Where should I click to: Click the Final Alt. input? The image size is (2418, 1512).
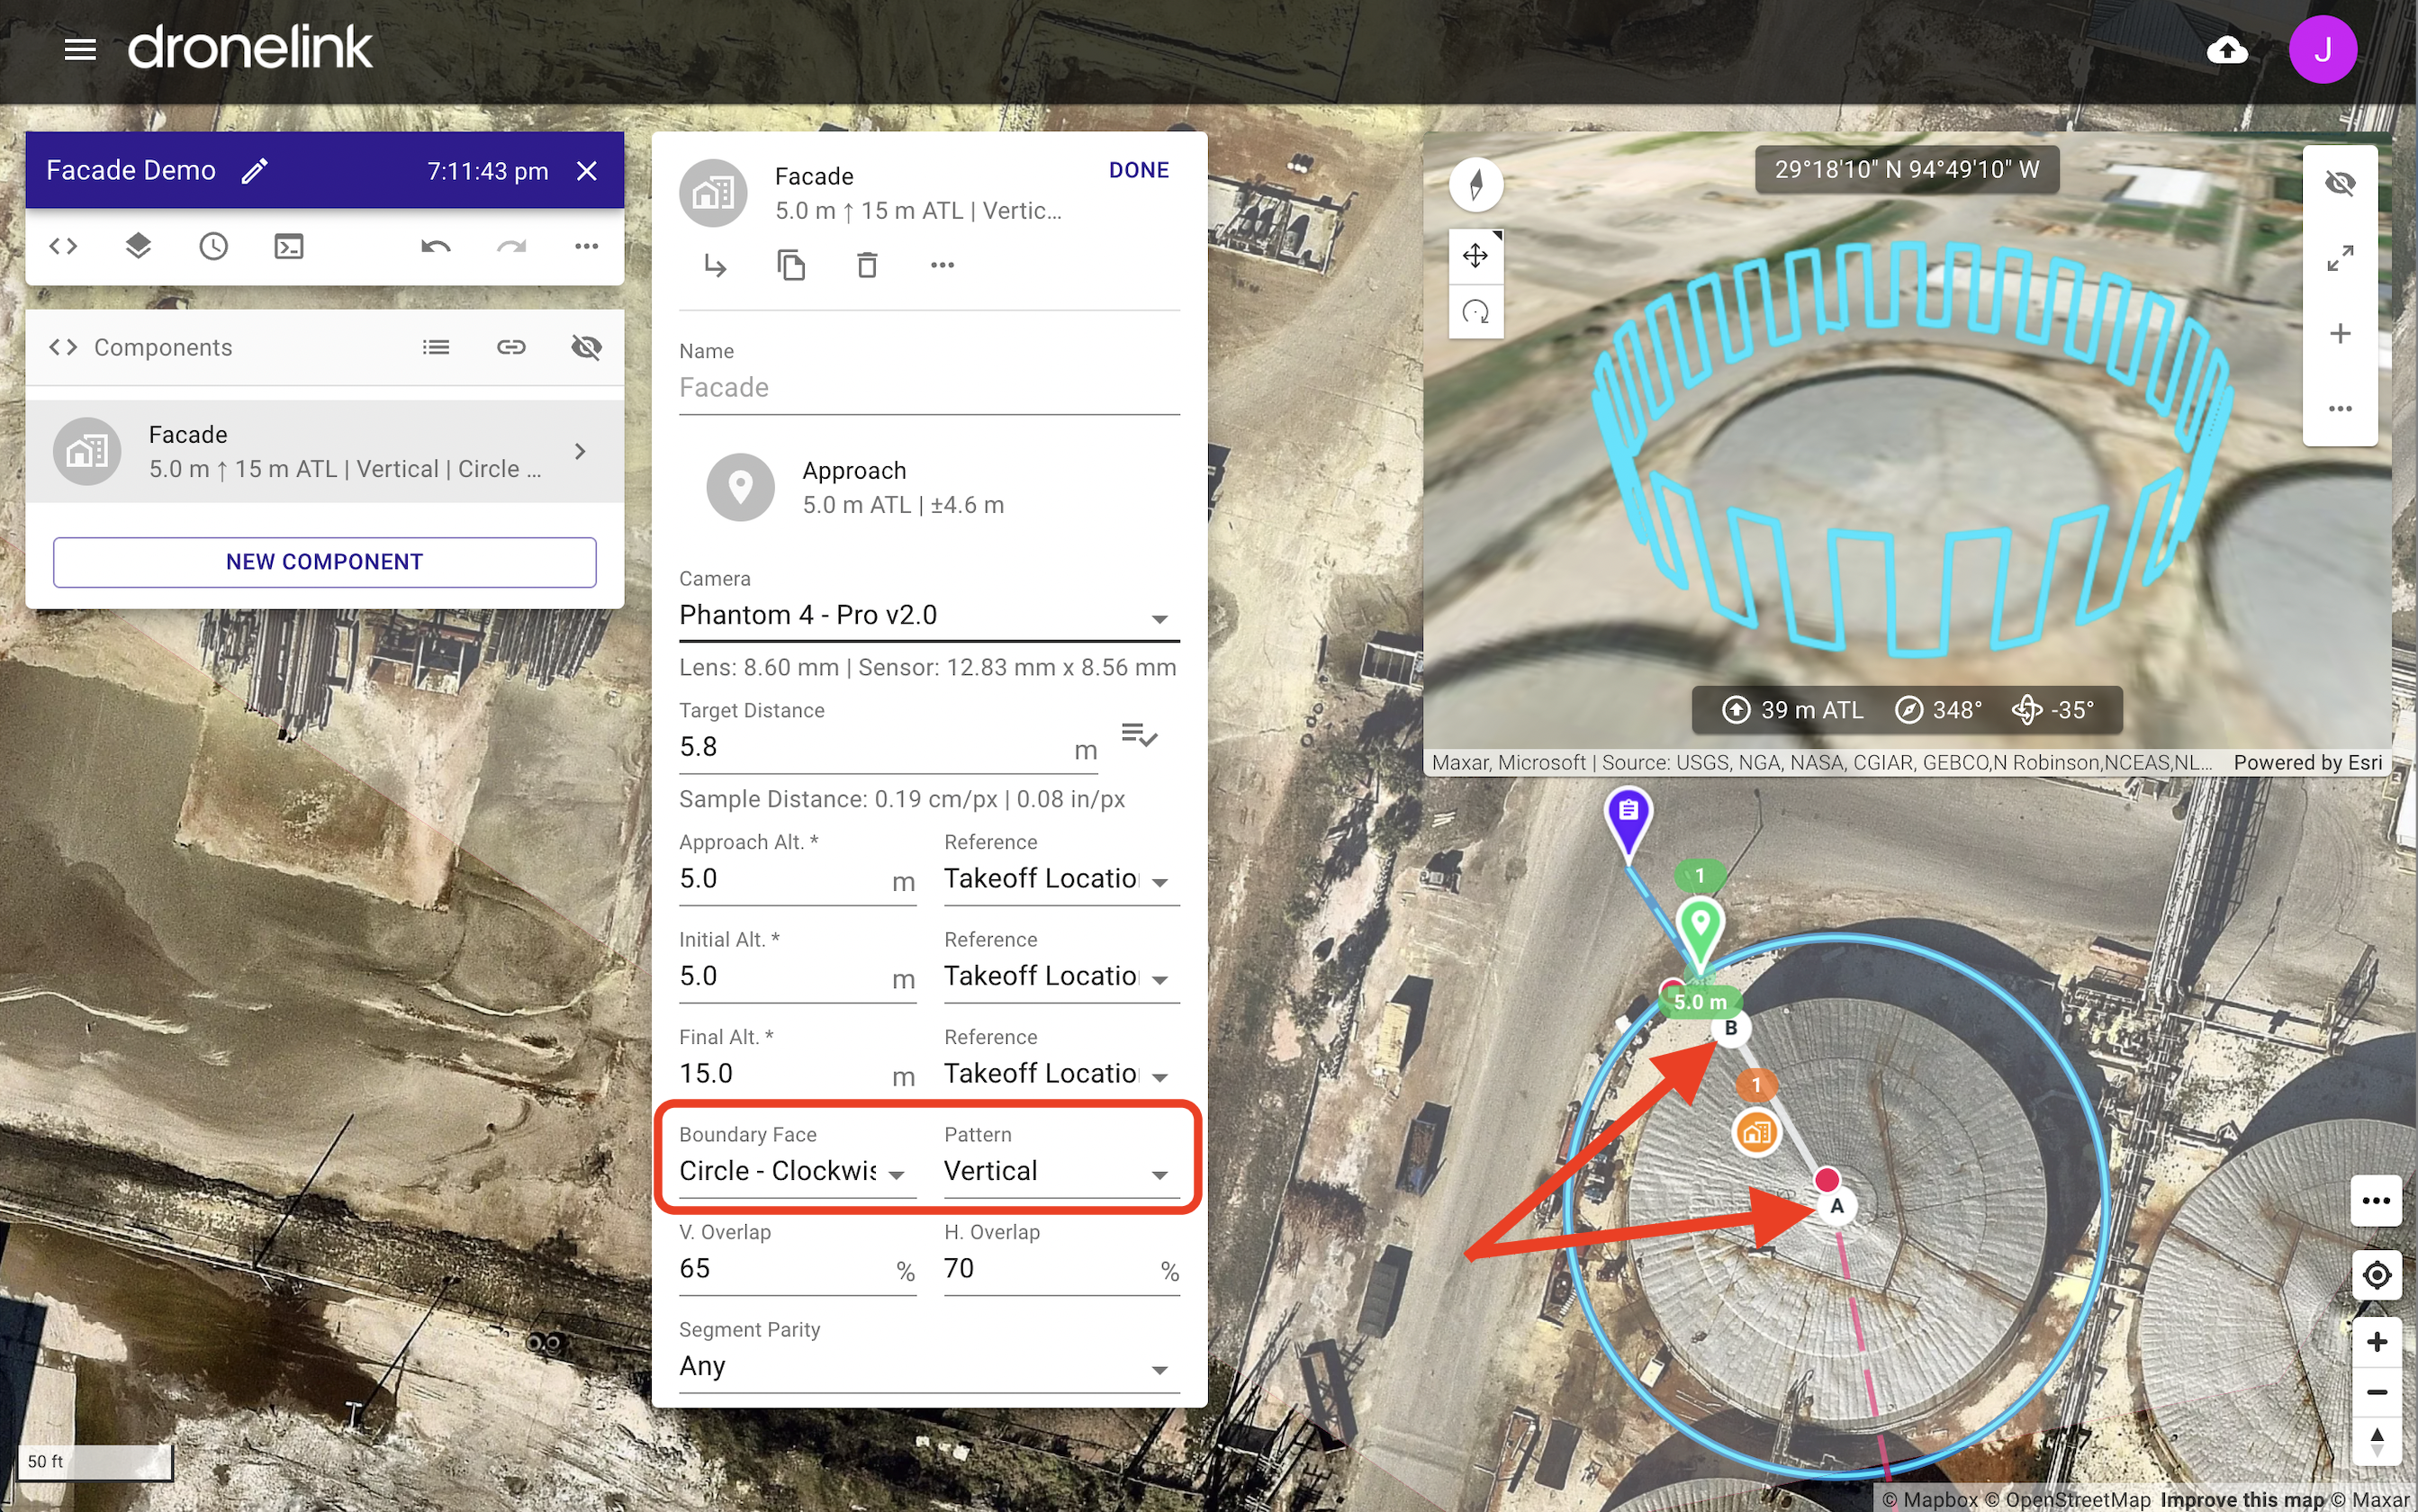click(797, 1074)
